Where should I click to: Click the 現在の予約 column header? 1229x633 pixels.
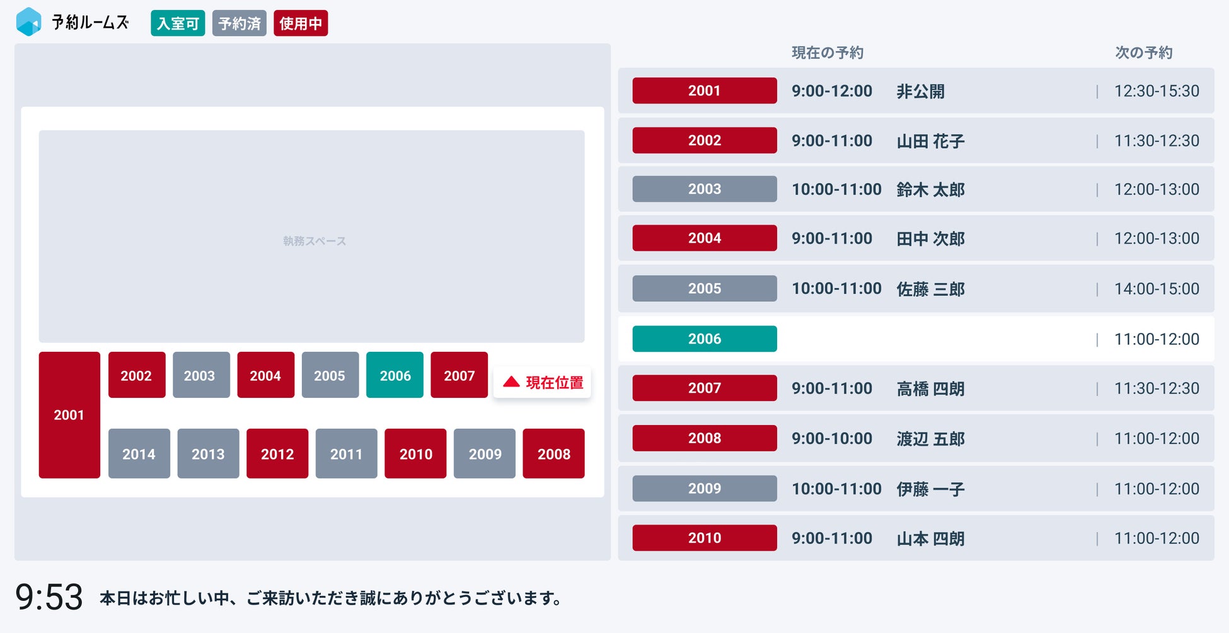coord(827,53)
